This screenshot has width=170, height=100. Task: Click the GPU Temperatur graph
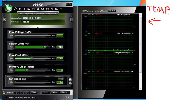tap(110, 24)
